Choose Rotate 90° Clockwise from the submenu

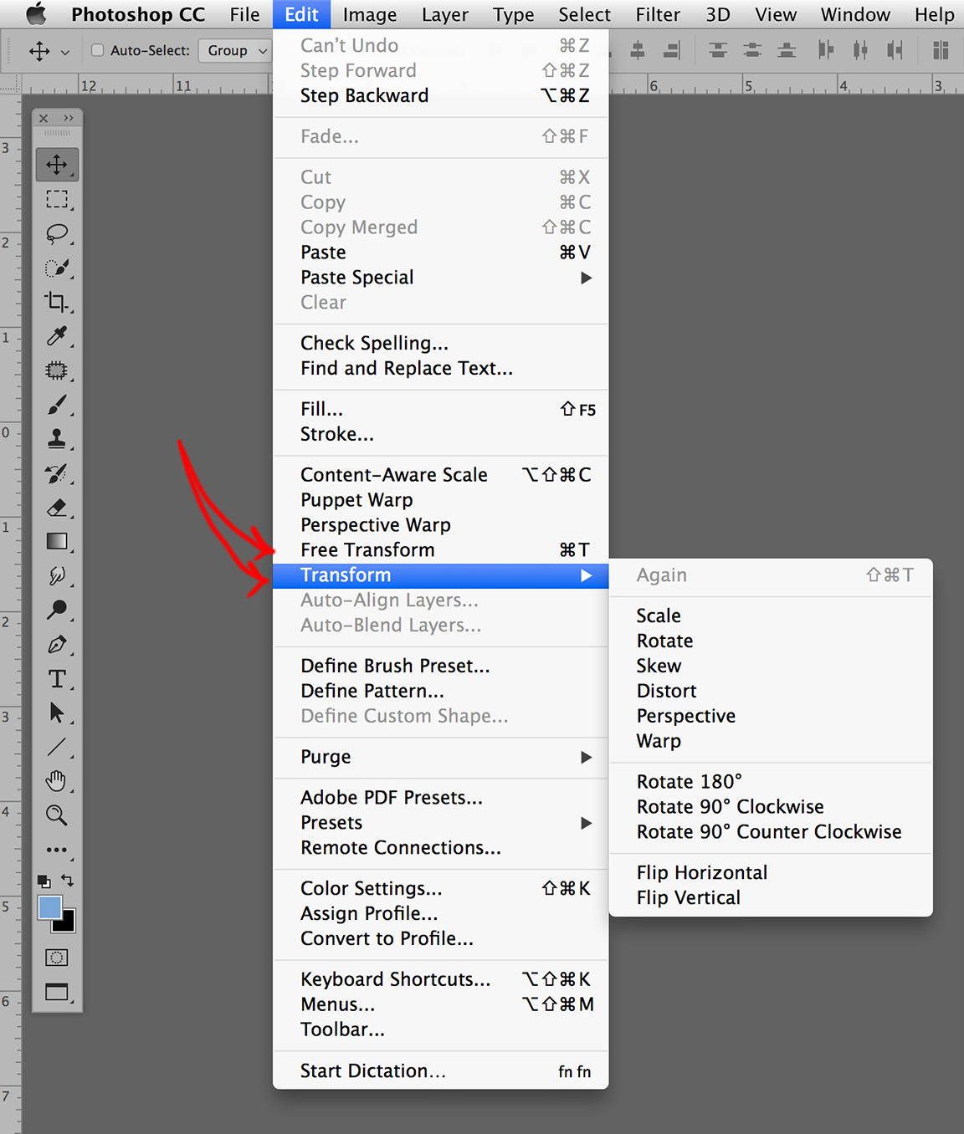(730, 806)
